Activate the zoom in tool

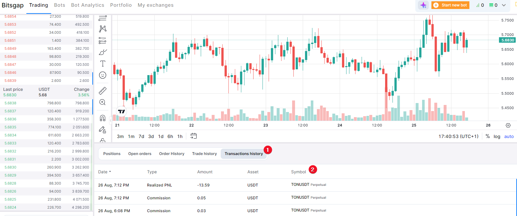click(x=103, y=102)
